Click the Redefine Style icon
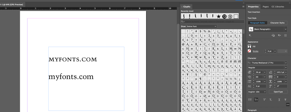The image size is (291, 112). [x=273, y=35]
